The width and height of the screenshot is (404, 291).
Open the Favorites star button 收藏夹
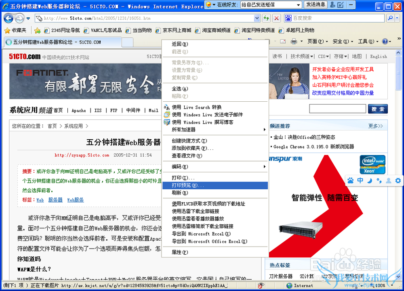[x=15, y=30]
